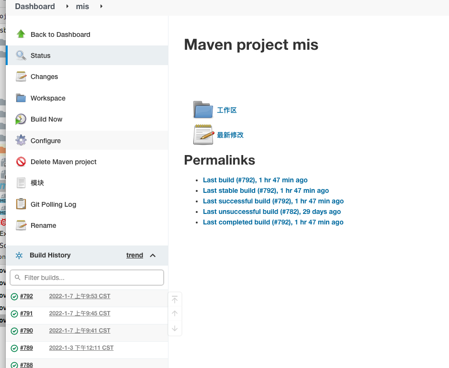Open Last unsuccessful build (#782) permalink

(272, 212)
